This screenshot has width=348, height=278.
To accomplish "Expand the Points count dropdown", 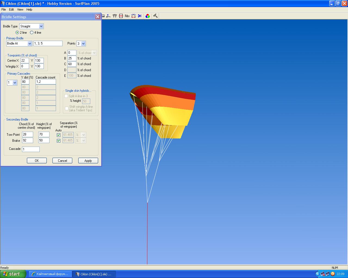I will point(83,43).
